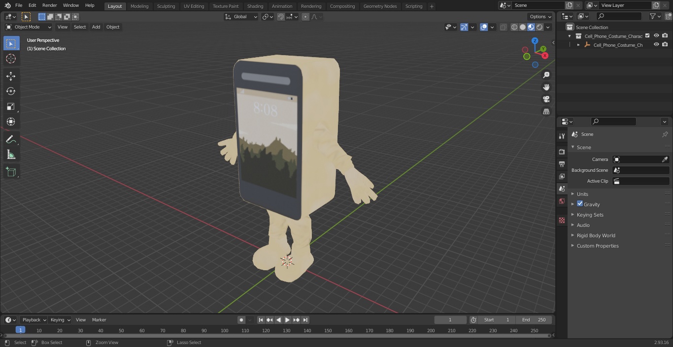The width and height of the screenshot is (673, 347).
Task: Open the Render menu
Action: click(x=49, y=5)
